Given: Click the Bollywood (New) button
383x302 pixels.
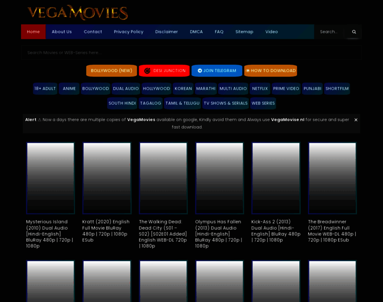Looking at the screenshot, I should point(111,70).
